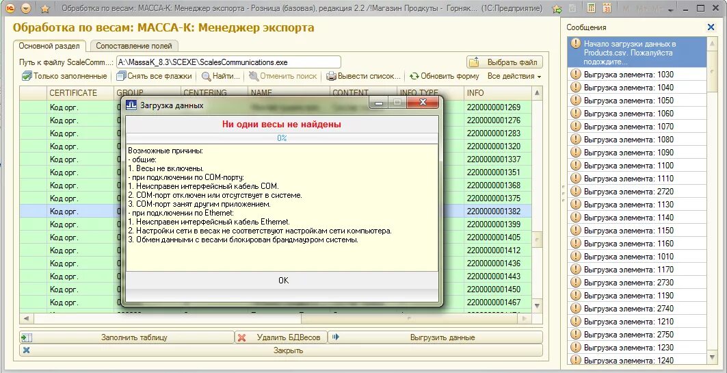
Task: Click the Отменить поиск toolbar command
Action: [283, 76]
